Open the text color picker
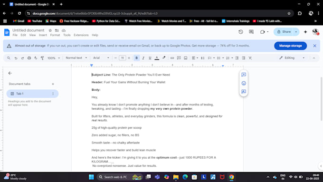The width and height of the screenshot is (323, 182). point(157,58)
